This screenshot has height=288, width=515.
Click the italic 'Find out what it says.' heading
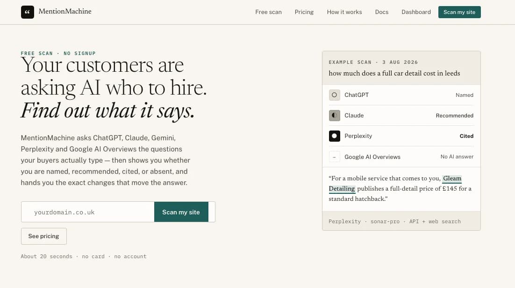pos(108,111)
